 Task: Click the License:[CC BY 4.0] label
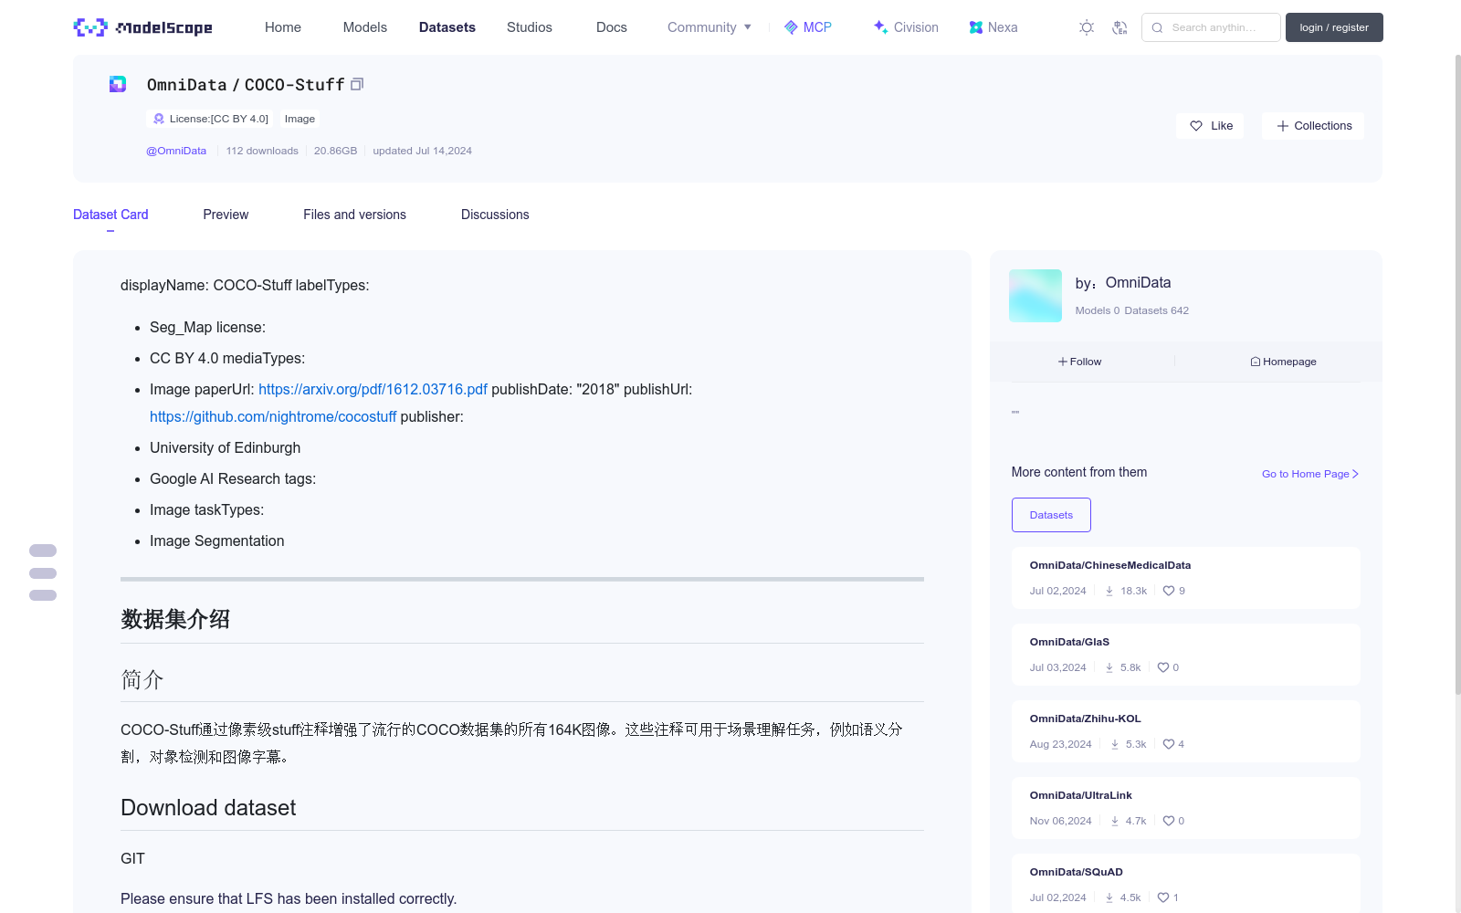pos(219,119)
